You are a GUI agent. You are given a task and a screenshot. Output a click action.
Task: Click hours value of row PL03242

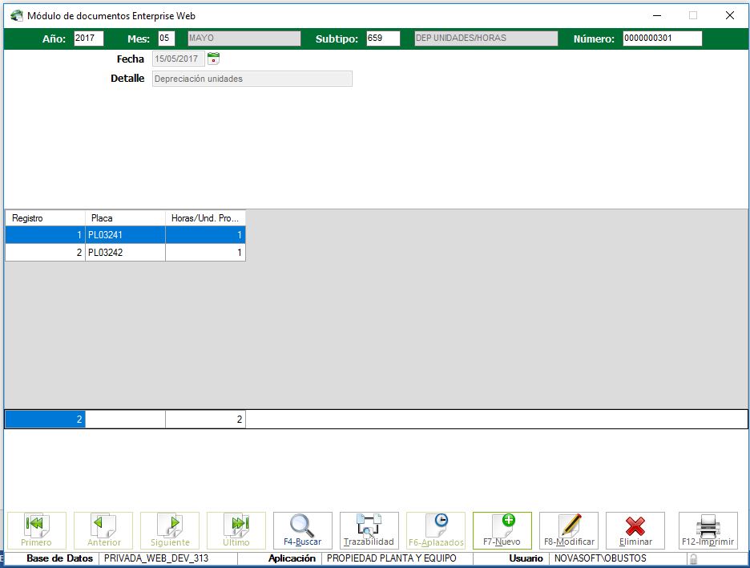pyautogui.click(x=205, y=253)
